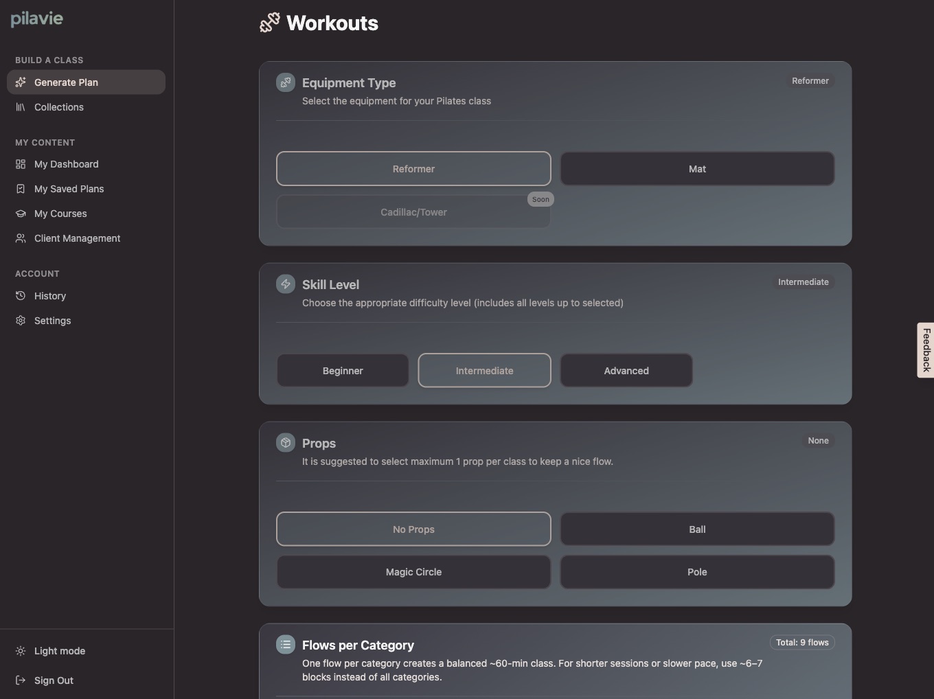
Task: Switch to Light mode
Action: [86, 651]
